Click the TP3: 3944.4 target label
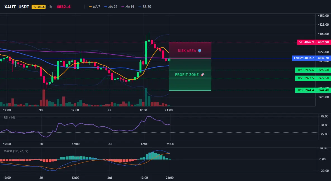The width and height of the screenshot is (331, 181). point(305,90)
